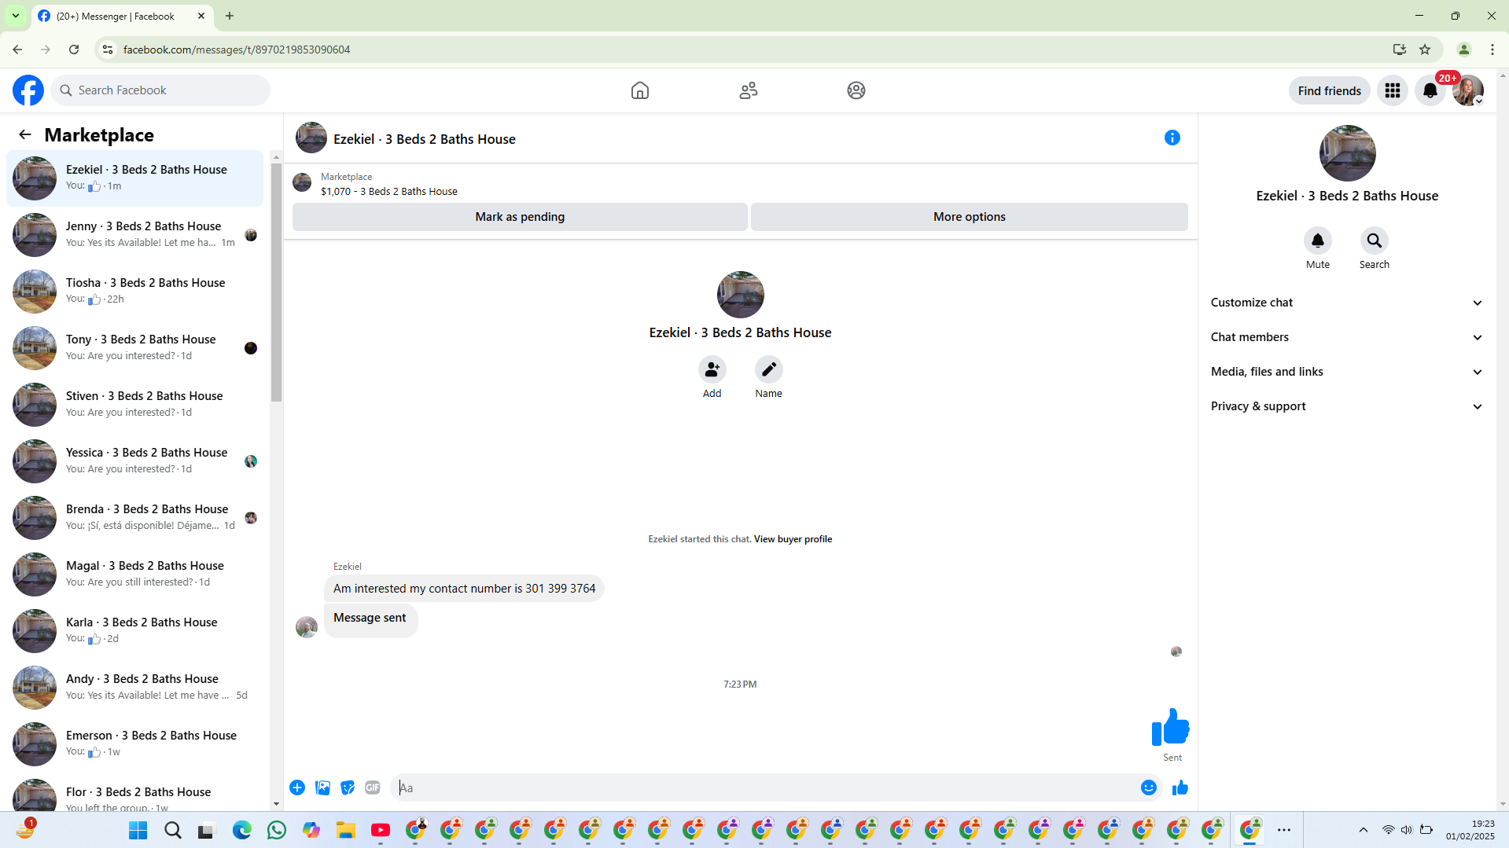Open the Friends icon in top navigation
Viewport: 1509px width, 848px height.
749,90
